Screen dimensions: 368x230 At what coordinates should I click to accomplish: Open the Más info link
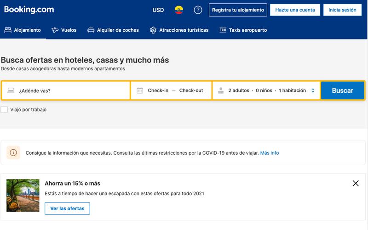270,153
